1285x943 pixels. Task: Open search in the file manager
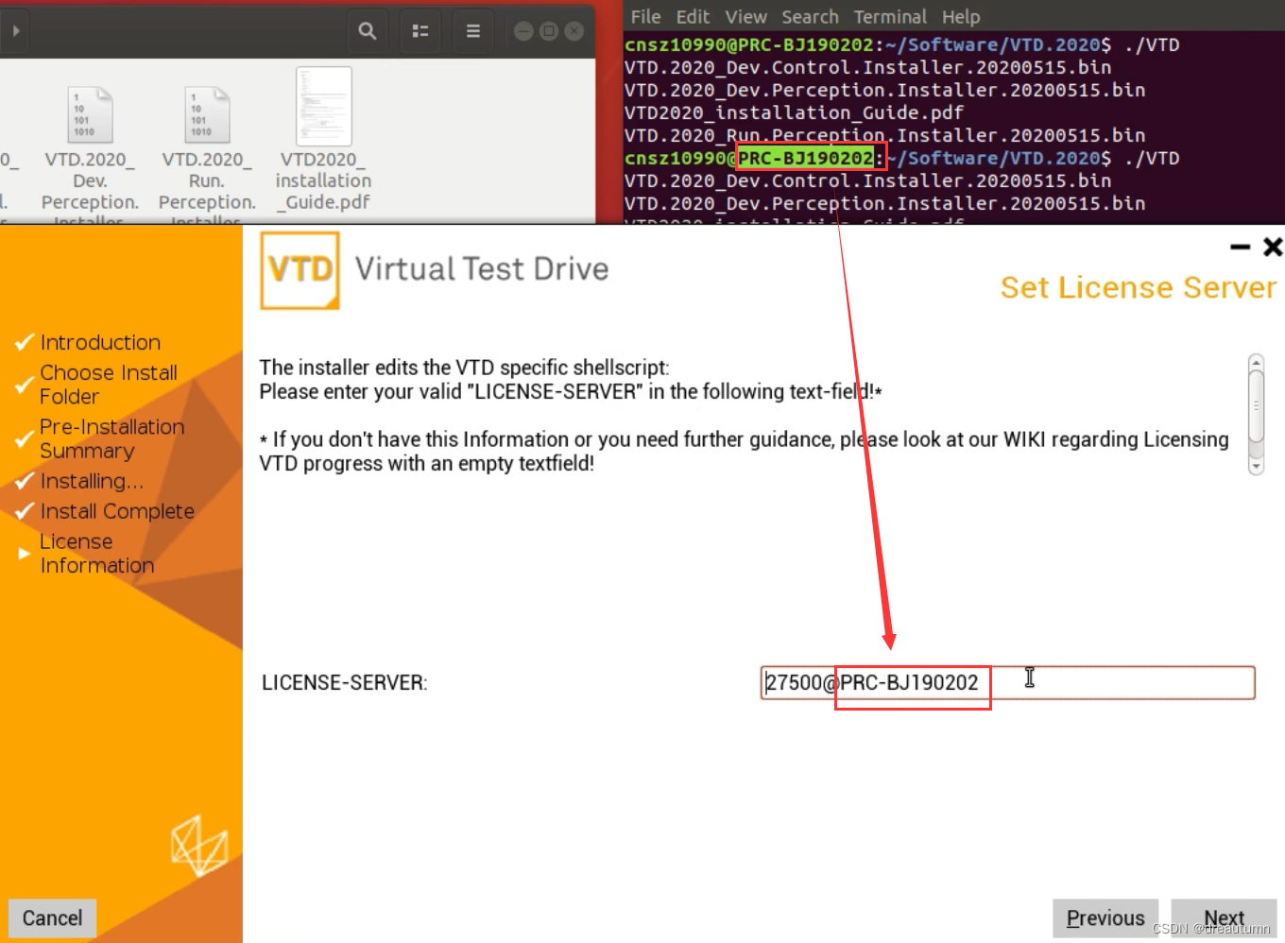click(368, 31)
